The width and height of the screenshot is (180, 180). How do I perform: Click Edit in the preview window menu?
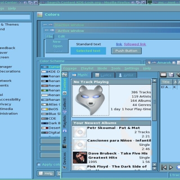(x=61, y=36)
